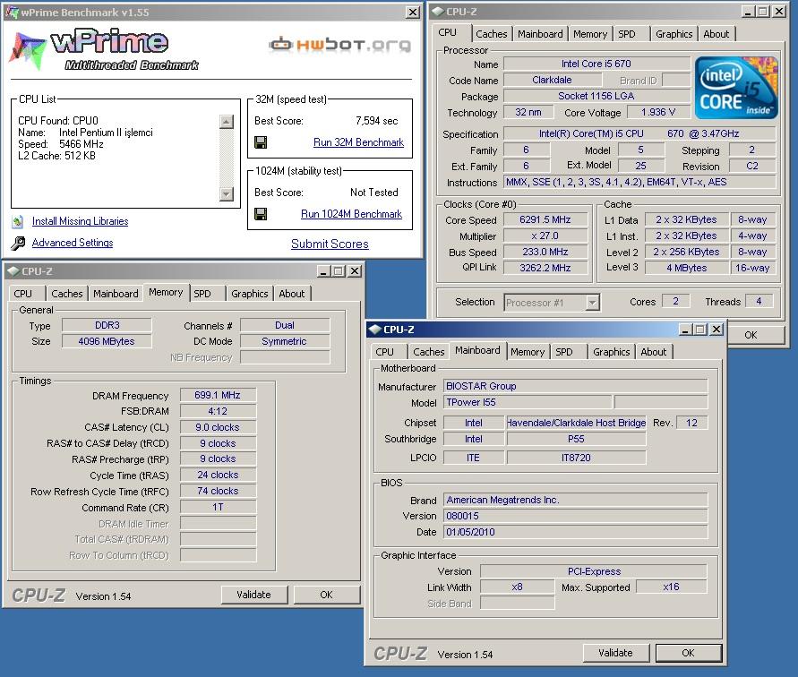The height and width of the screenshot is (677, 798).
Task: Click the Memory CPU-Z window title icon
Action: click(13, 271)
